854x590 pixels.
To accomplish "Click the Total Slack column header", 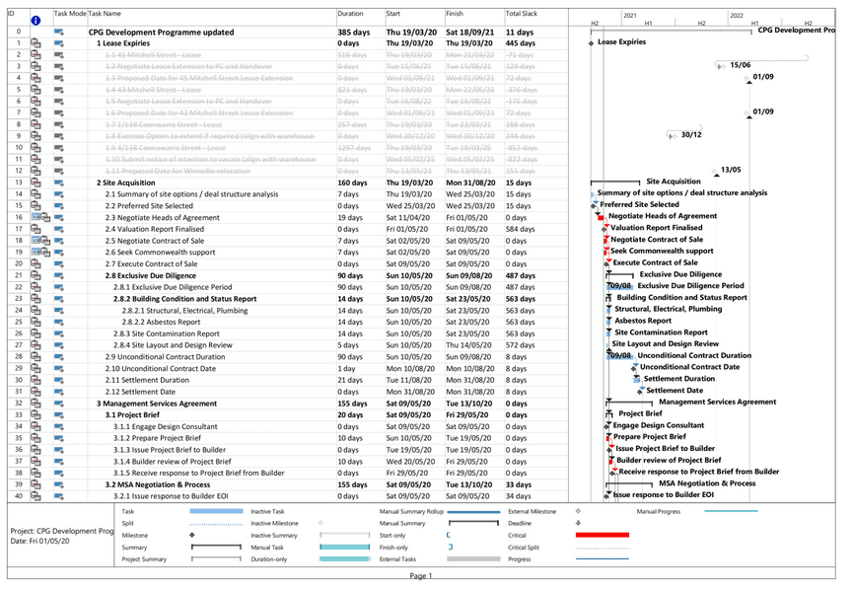I will [522, 14].
